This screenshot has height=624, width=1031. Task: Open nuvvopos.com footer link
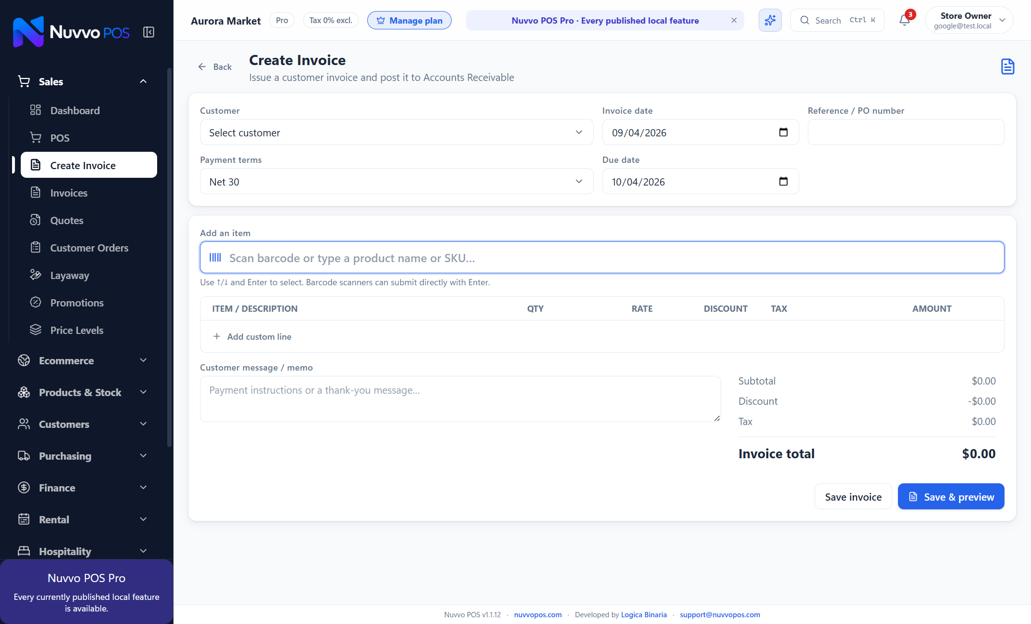click(537, 614)
